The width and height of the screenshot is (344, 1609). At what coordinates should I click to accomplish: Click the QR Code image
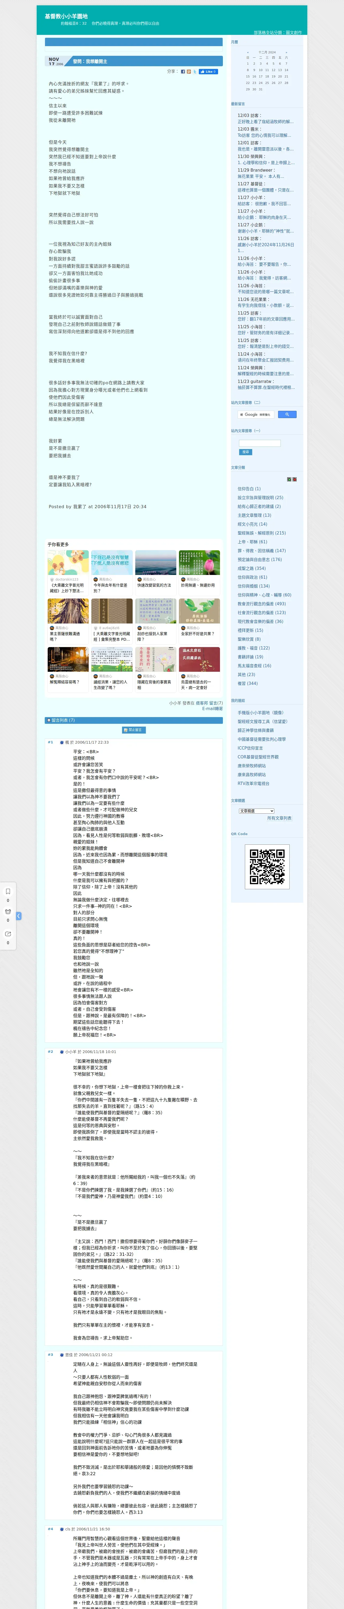[x=267, y=866]
